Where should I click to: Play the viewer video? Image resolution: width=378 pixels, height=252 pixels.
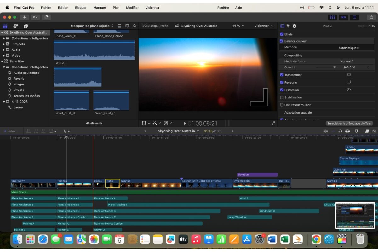click(185, 123)
